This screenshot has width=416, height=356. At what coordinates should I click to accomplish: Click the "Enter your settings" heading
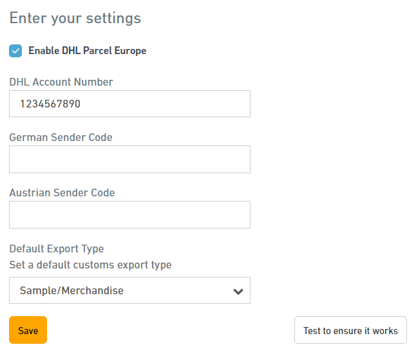pyautogui.click(x=75, y=18)
